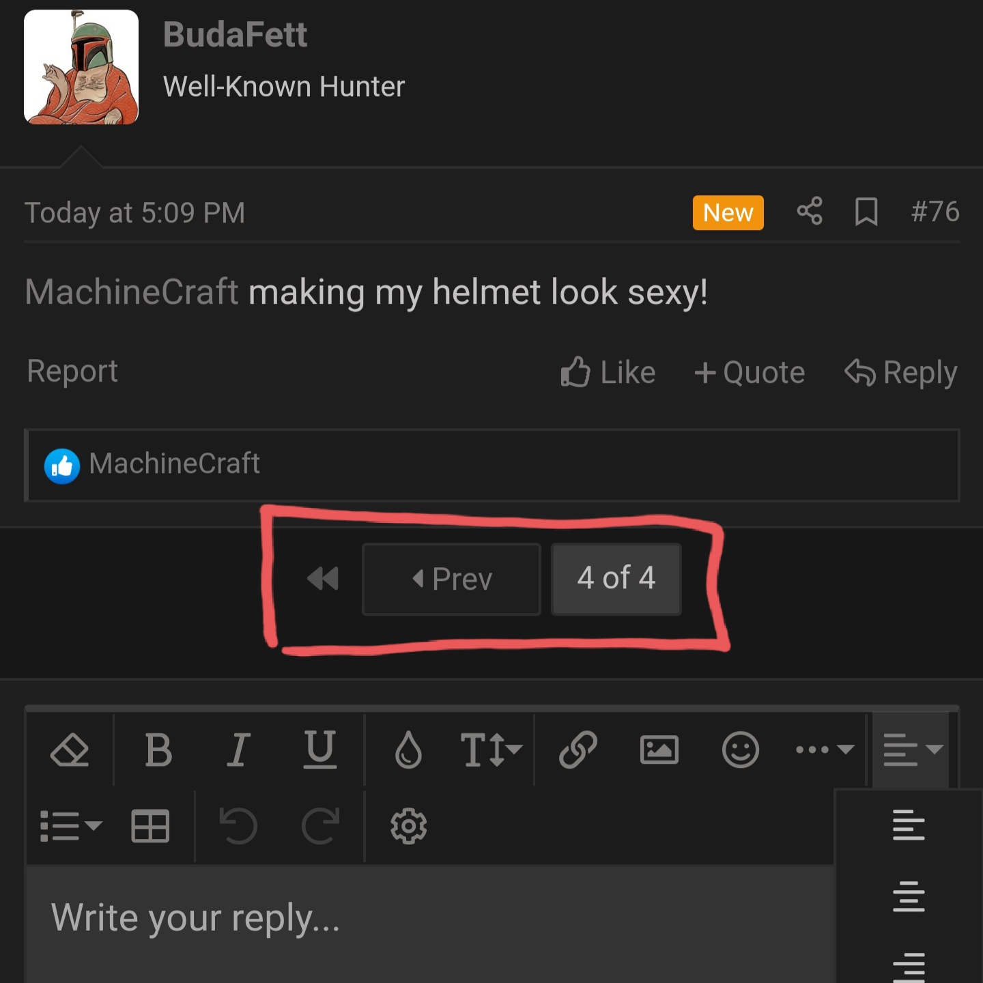Expand the more options ellipsis menu

click(825, 750)
